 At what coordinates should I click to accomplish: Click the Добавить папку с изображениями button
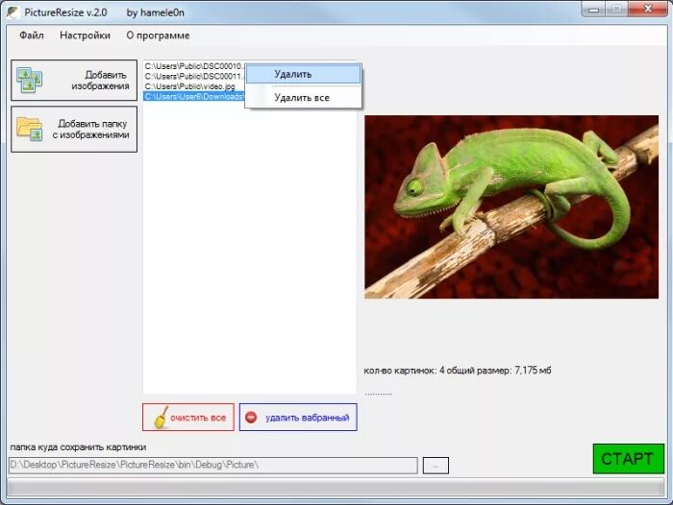[x=74, y=129]
